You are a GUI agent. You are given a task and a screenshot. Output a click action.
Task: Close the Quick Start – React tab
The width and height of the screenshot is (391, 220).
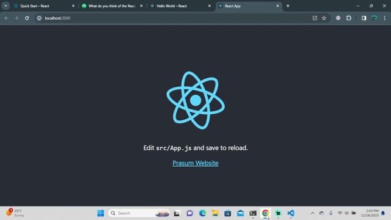(x=73, y=6)
